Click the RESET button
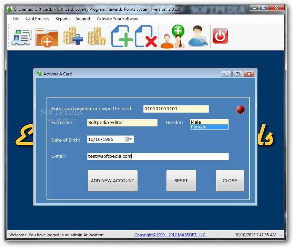The width and height of the screenshot is (294, 248). click(181, 180)
